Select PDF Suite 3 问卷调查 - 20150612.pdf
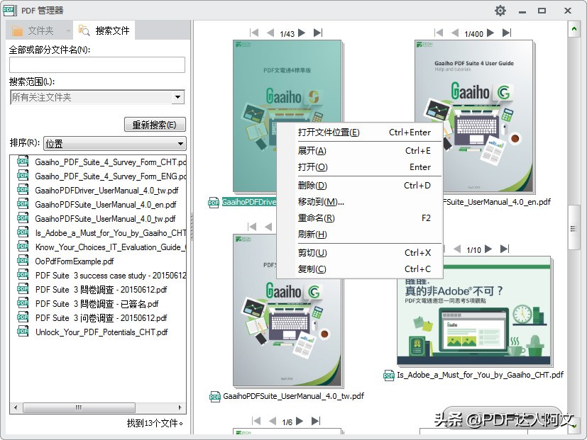The width and height of the screenshot is (587, 440). pos(101,318)
